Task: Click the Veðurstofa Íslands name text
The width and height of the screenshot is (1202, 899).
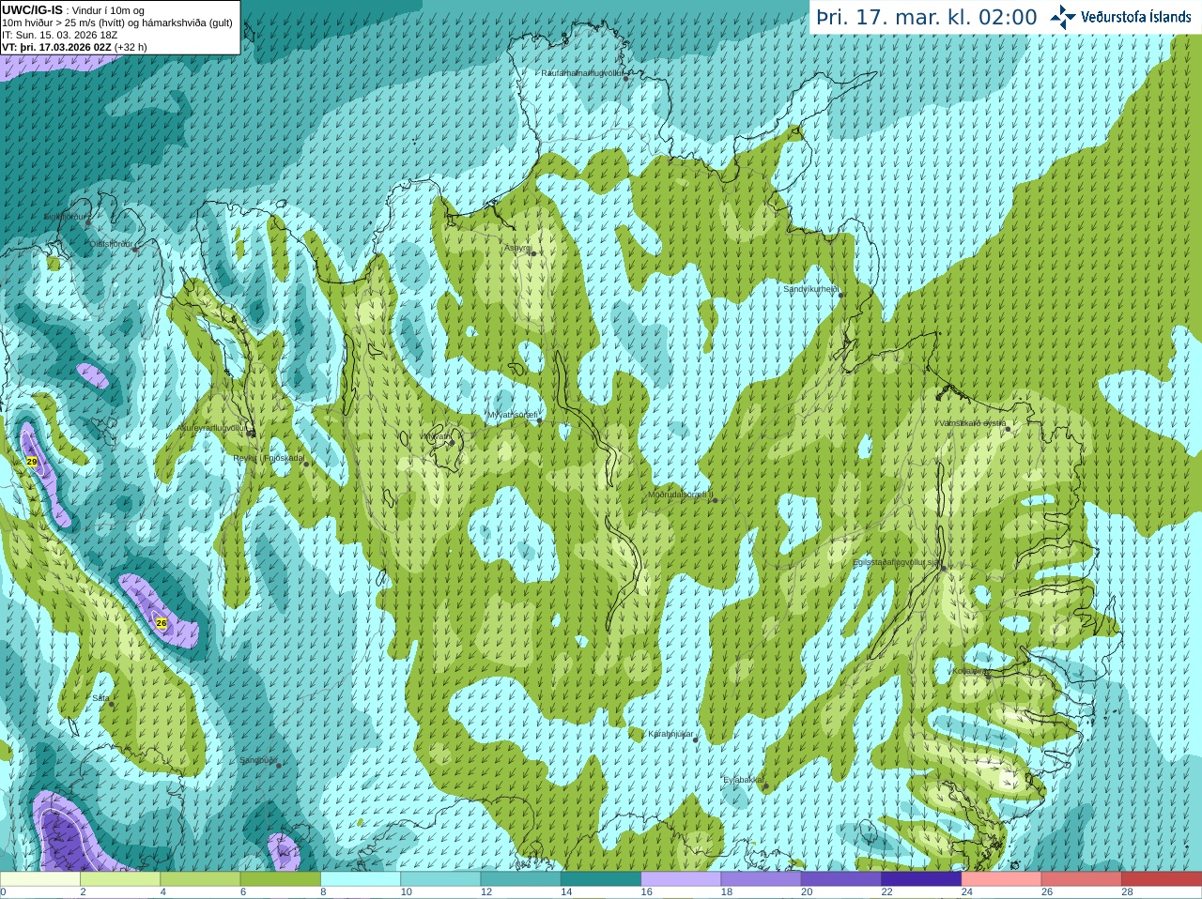Action: tap(1135, 17)
